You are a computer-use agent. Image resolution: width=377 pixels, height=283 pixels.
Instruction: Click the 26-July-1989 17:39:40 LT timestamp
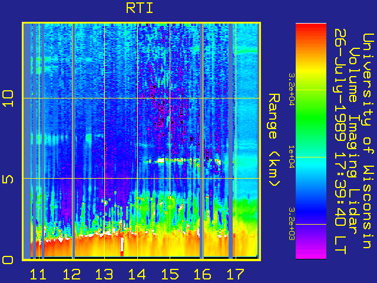[x=340, y=141]
